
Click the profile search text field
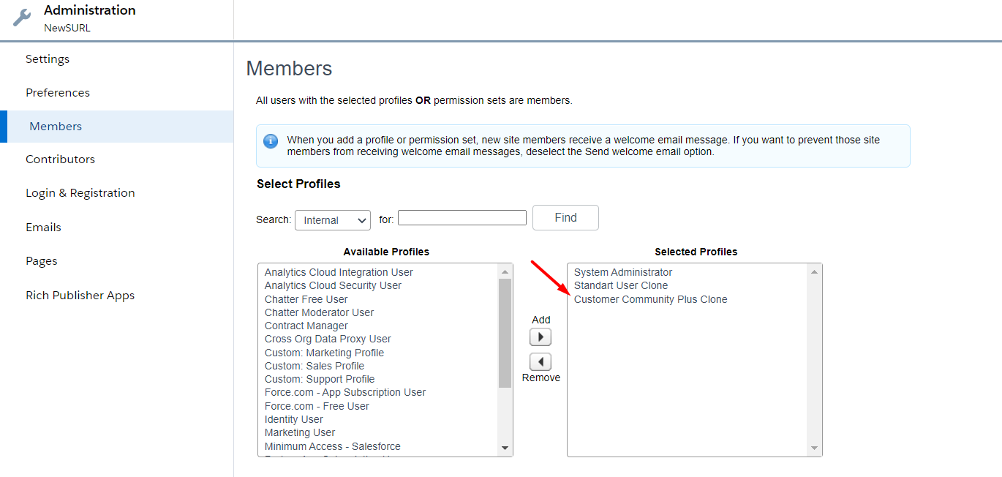[462, 218]
